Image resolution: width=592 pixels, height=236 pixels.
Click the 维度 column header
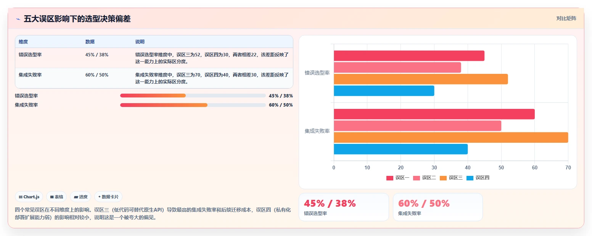(x=23, y=42)
